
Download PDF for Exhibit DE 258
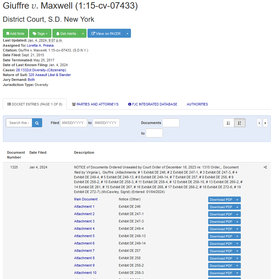[x=221, y=258]
